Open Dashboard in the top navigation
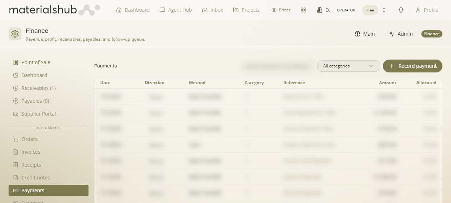This screenshot has height=203, width=451. 133,10
